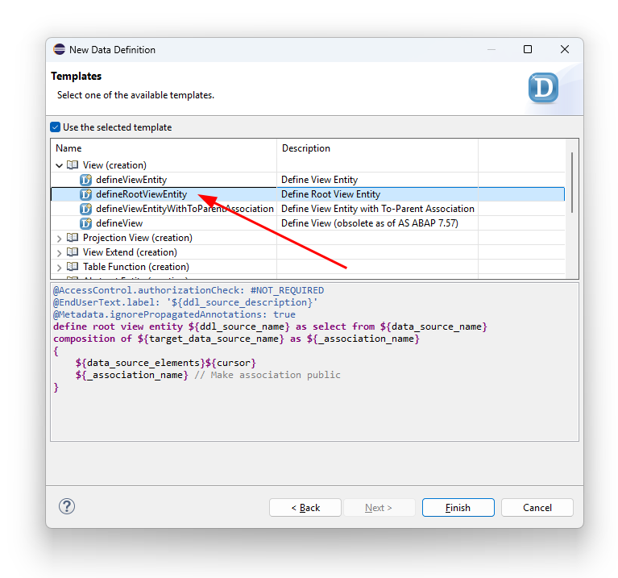This screenshot has width=618, height=578.
Task: Click the Finish button
Action: pyautogui.click(x=458, y=507)
